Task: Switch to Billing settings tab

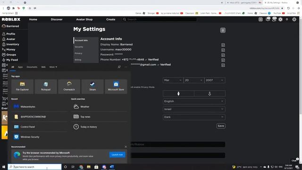Action: (x=86, y=60)
